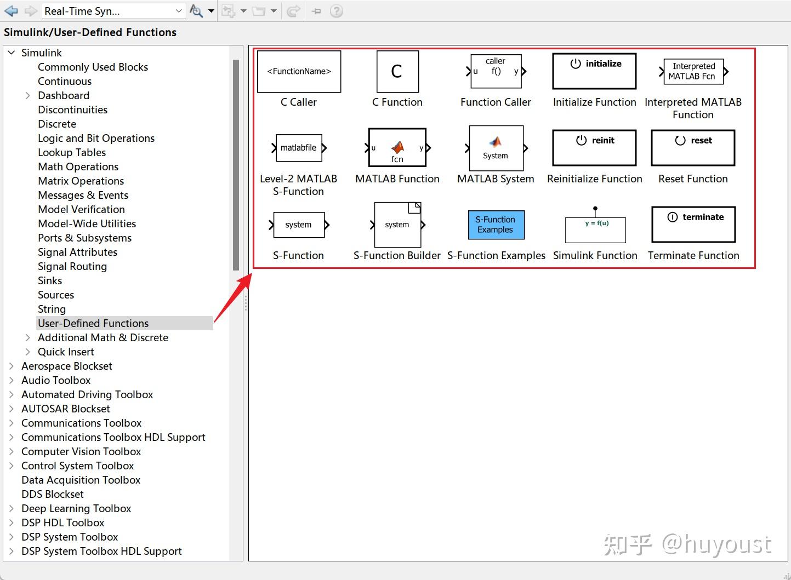
Task: Click the MATLAB Function block
Action: (397, 148)
